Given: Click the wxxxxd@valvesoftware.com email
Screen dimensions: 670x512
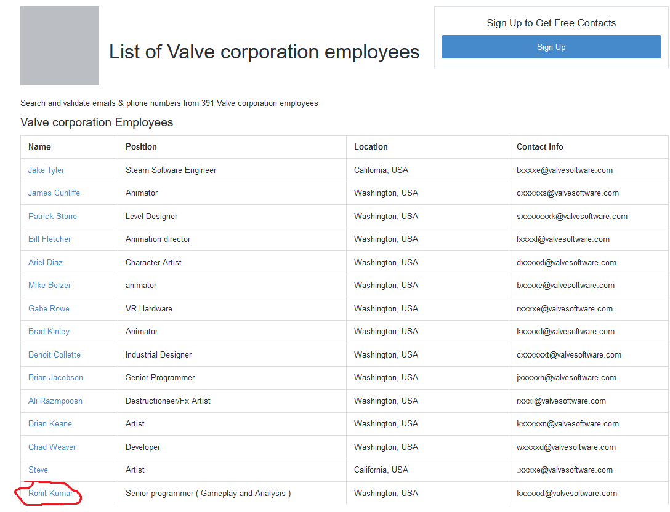Looking at the screenshot, I should [566, 447].
